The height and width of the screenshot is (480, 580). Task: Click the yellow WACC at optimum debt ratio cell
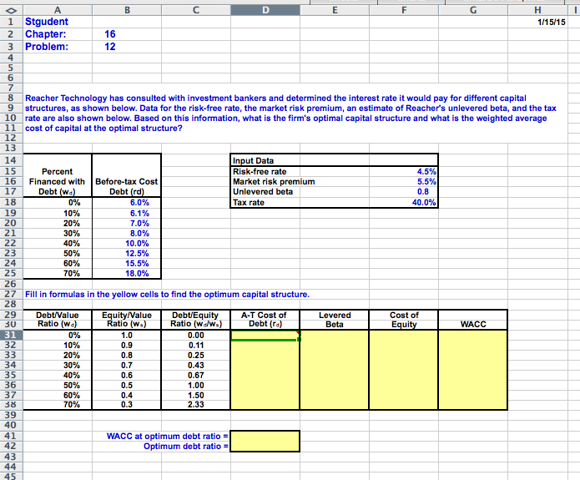(265, 436)
